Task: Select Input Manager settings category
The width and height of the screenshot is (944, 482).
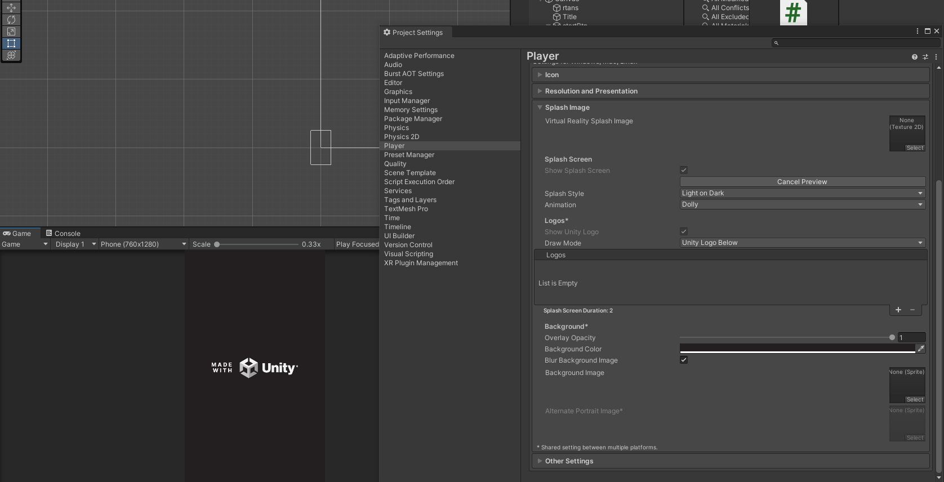Action: 407,101
